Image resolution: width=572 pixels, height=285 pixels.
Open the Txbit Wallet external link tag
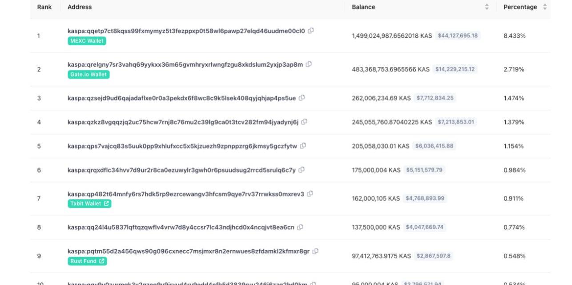[x=89, y=204]
